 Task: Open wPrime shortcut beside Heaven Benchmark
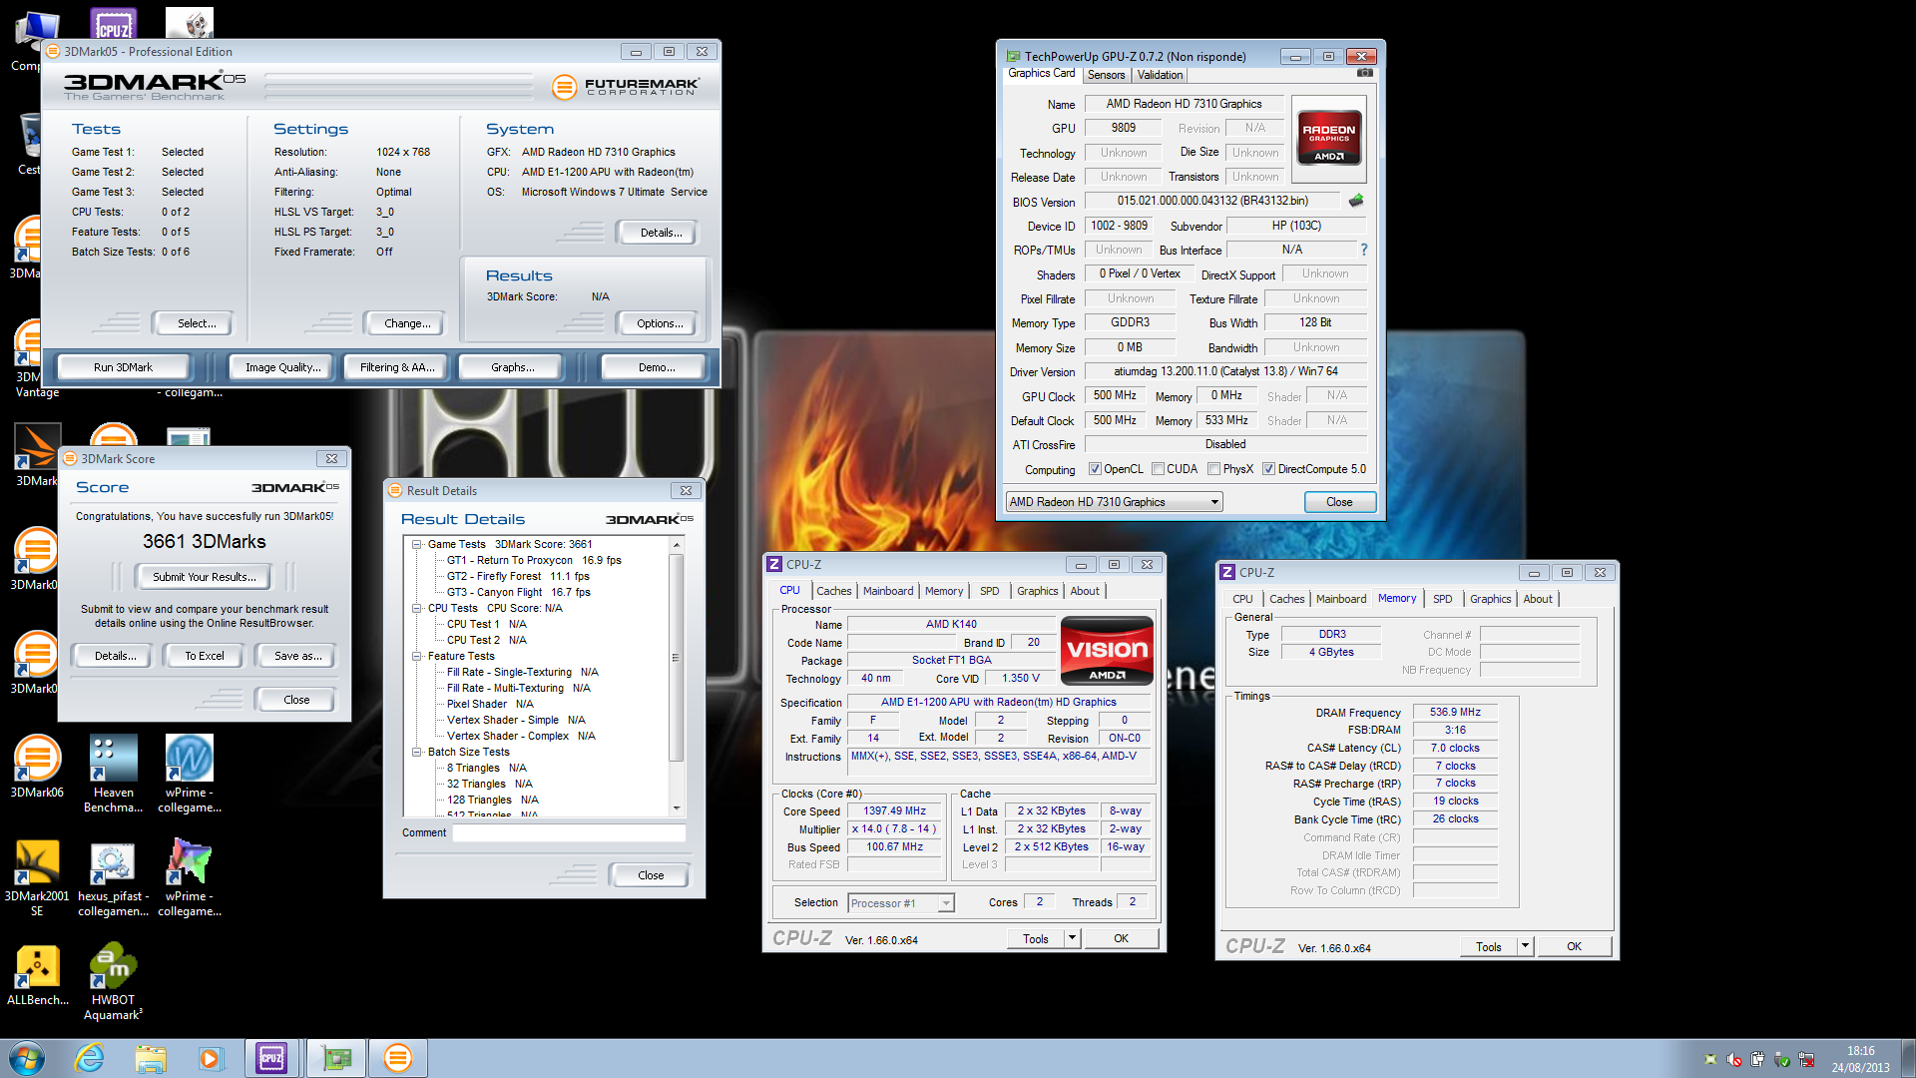tap(190, 774)
